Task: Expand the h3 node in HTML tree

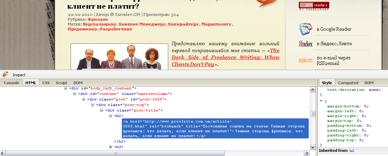Action: pyautogui.click(x=111, y=147)
